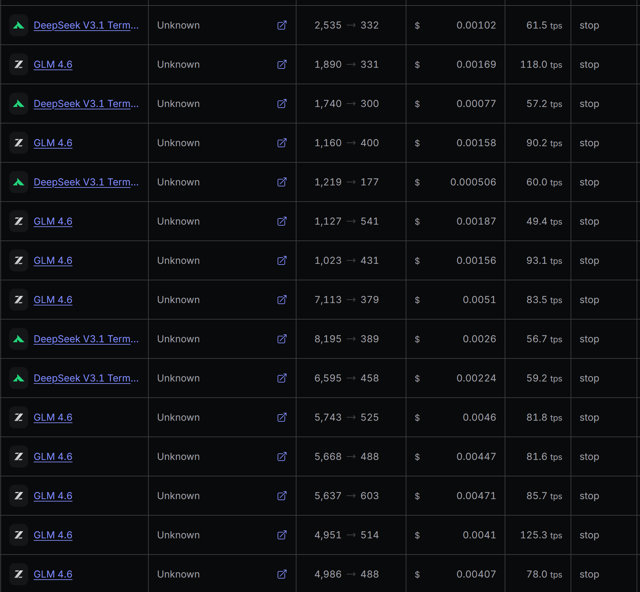The image size is (640, 592).
Task: Click the DeepSeek logo in the 61.5 tps row
Action: pos(19,25)
